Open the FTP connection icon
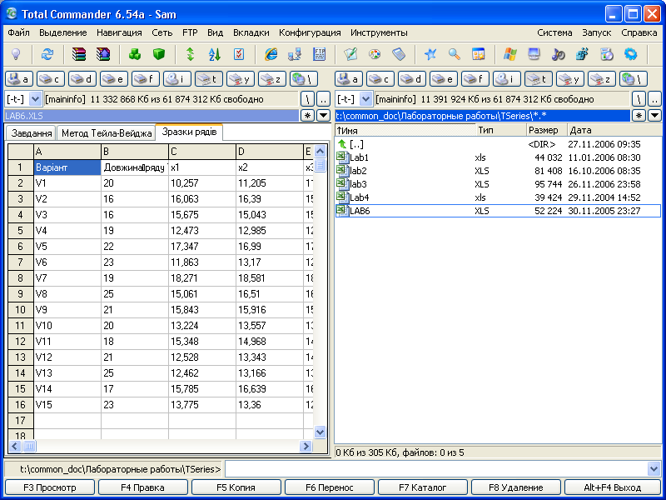 pyautogui.click(x=319, y=54)
